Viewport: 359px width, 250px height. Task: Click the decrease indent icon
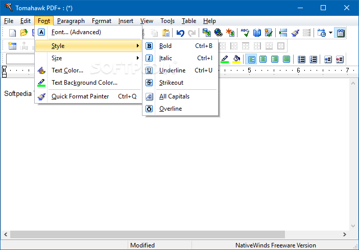pos(328,60)
